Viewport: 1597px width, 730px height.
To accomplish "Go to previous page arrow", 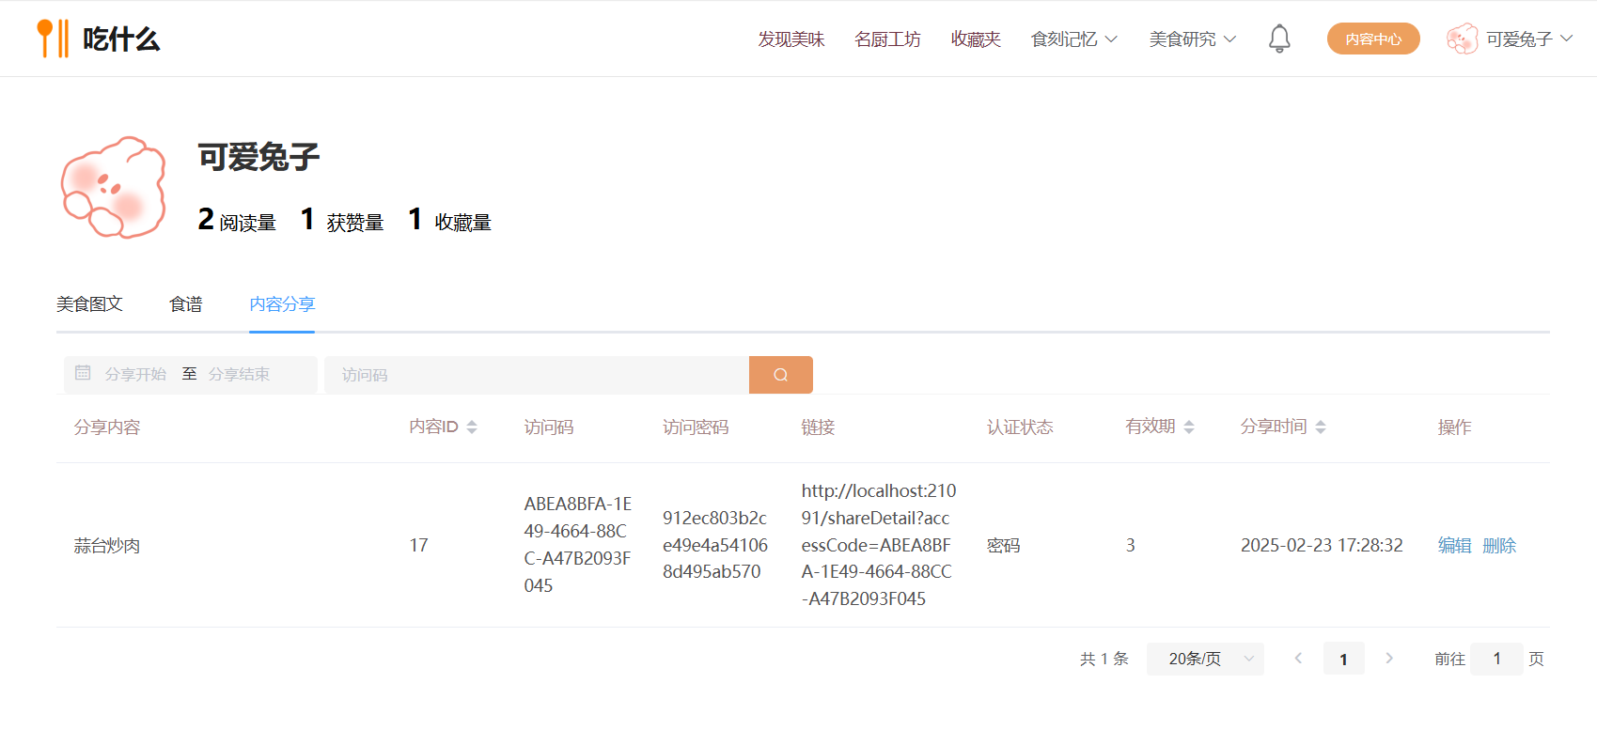I will point(1298,659).
